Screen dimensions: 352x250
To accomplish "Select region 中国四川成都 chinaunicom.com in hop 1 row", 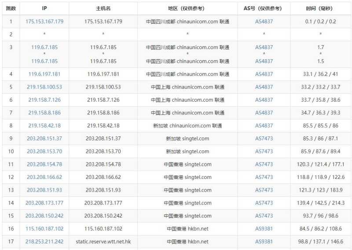I will (187, 21).
